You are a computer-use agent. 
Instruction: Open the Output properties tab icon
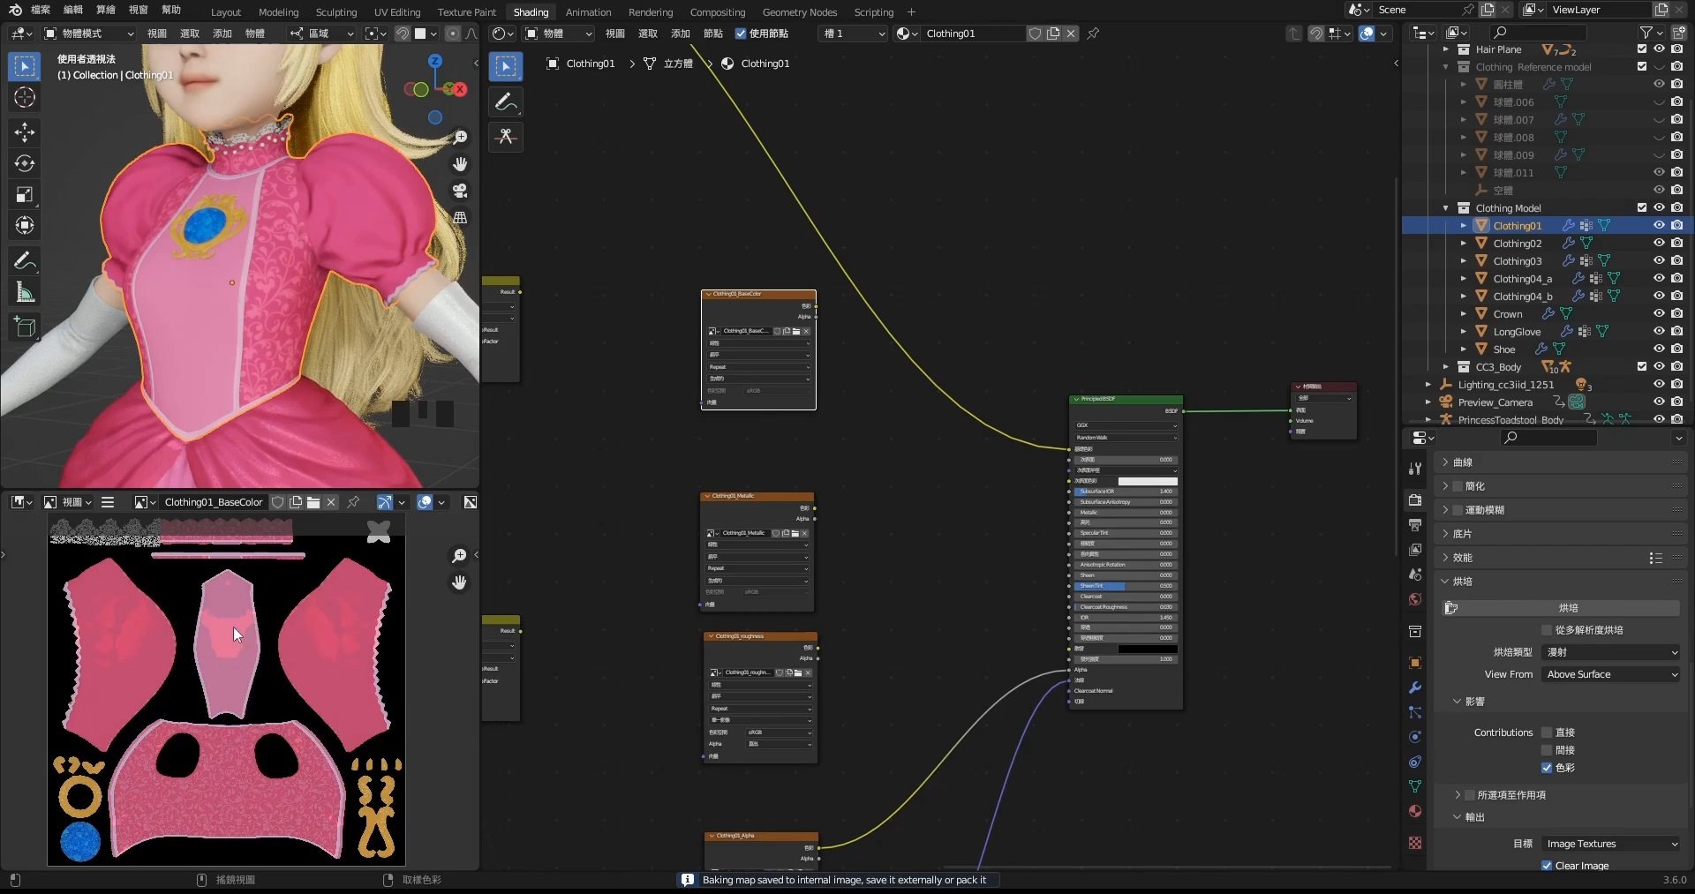click(x=1415, y=524)
